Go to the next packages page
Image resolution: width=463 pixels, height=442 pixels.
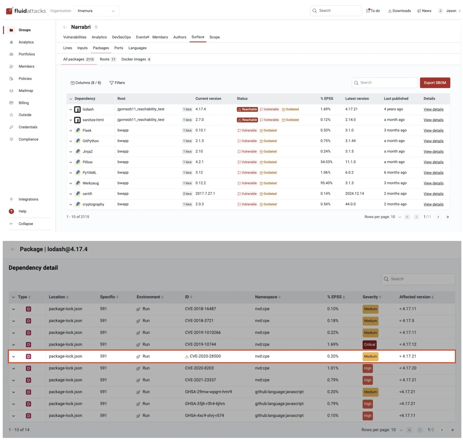tap(438, 217)
